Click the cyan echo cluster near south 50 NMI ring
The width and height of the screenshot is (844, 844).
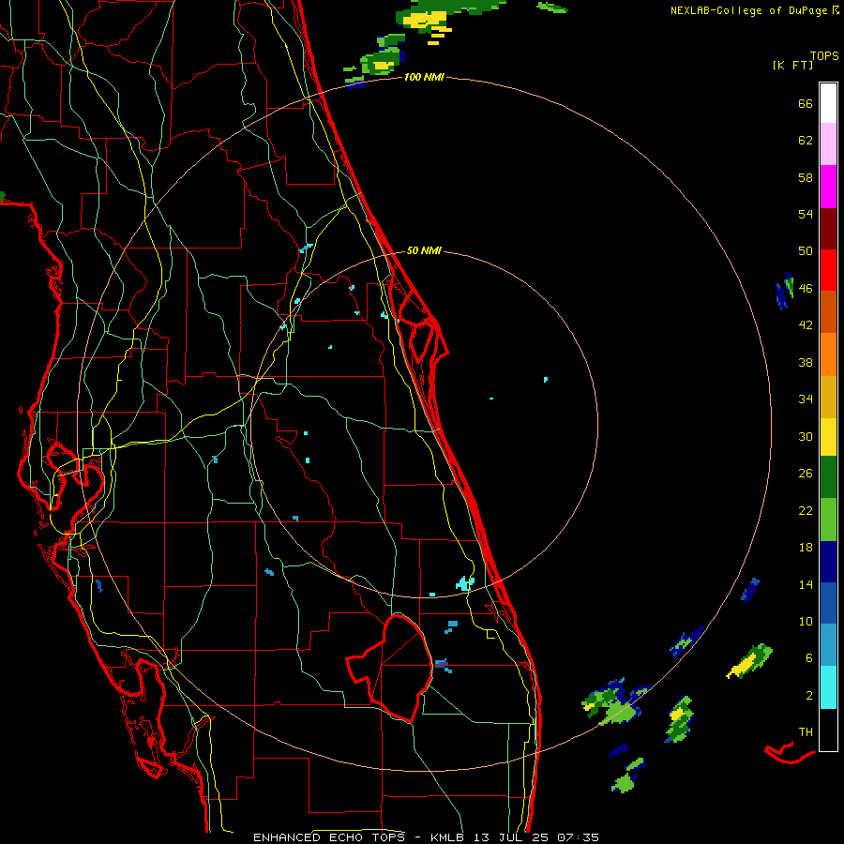tap(465, 583)
